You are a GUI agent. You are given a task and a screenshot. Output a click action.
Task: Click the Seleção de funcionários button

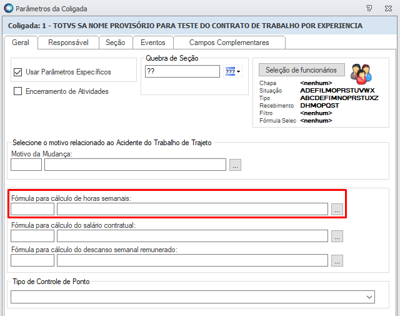(301, 69)
